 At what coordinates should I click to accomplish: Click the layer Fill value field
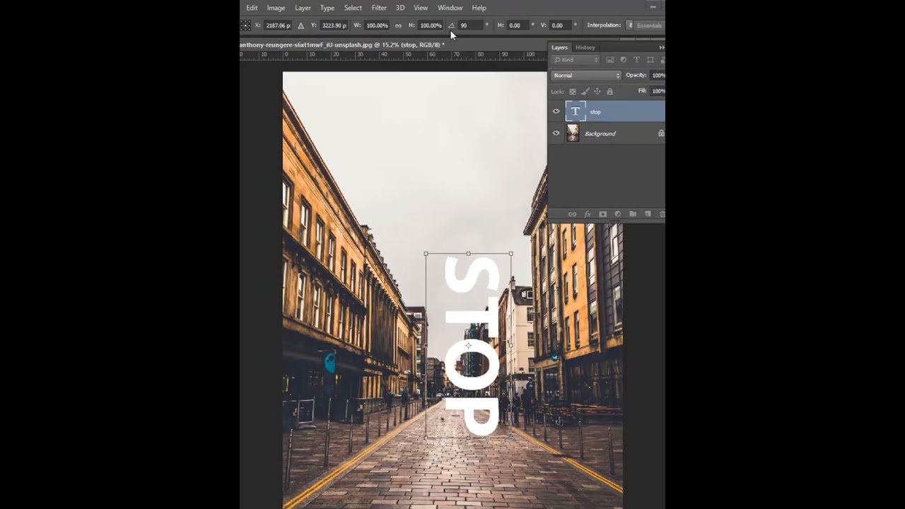(x=658, y=91)
